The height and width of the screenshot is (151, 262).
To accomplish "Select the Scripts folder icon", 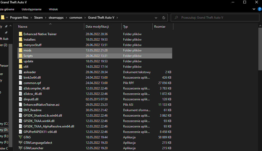I will 20,56.
